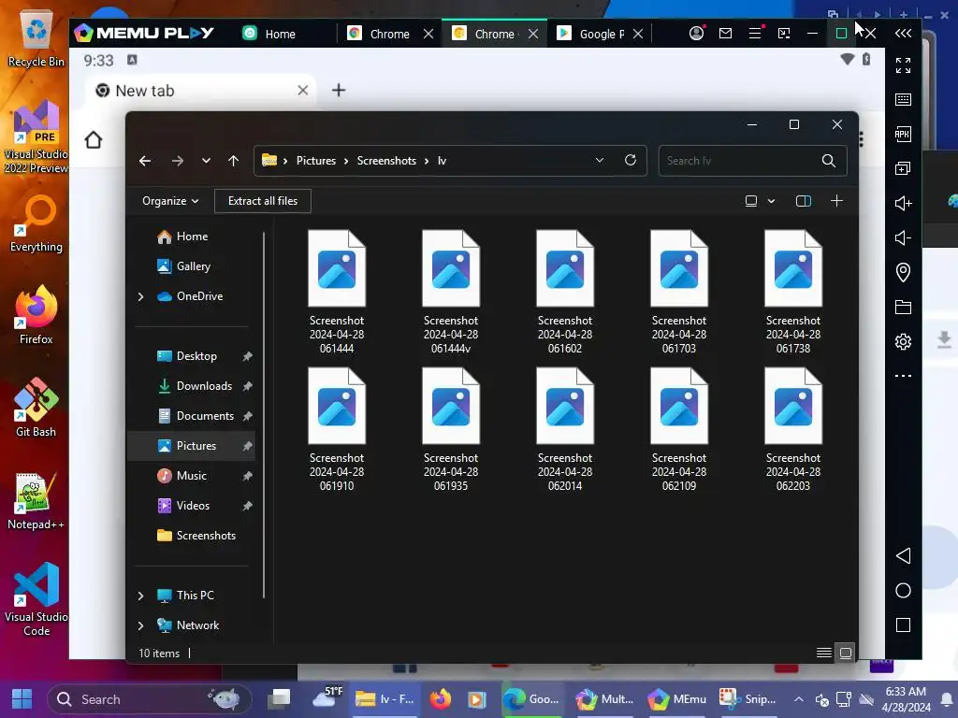Open Organize dropdown menu
The width and height of the screenshot is (958, 718).
coord(170,201)
